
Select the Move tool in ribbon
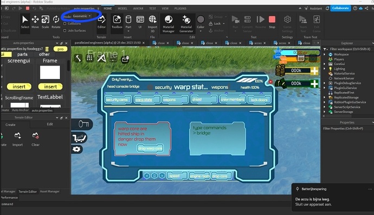coord(35,22)
